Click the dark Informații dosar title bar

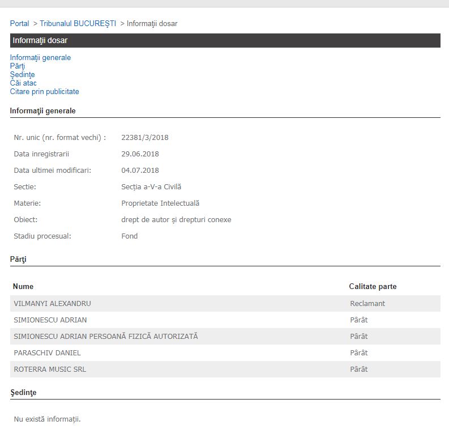pyautogui.click(x=225, y=40)
